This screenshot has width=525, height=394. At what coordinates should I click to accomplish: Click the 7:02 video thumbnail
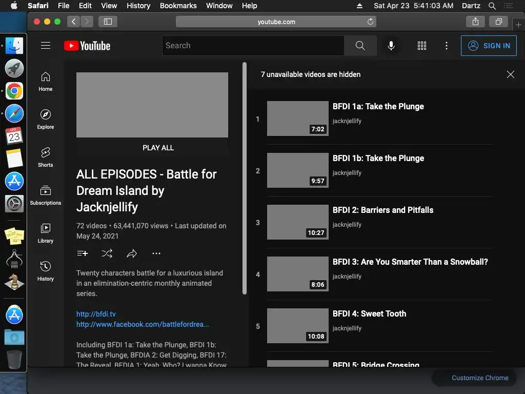(x=298, y=119)
